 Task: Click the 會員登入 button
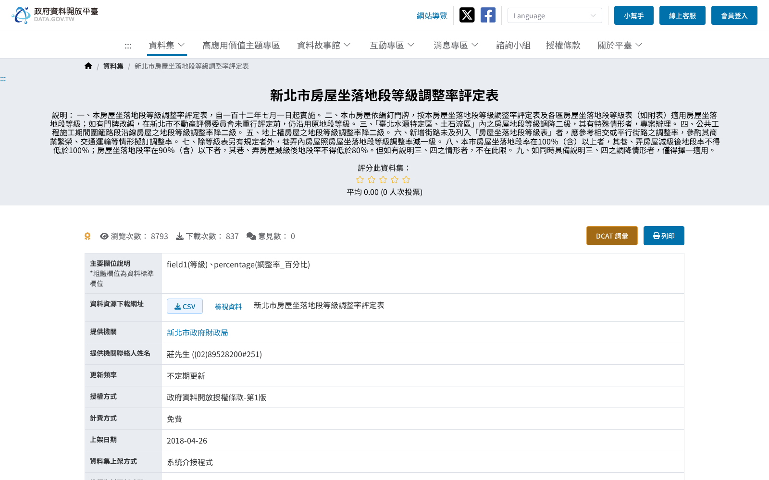734,15
